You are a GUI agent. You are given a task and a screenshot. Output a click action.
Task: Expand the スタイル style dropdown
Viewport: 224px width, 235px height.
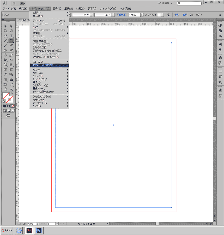tap(162, 15)
